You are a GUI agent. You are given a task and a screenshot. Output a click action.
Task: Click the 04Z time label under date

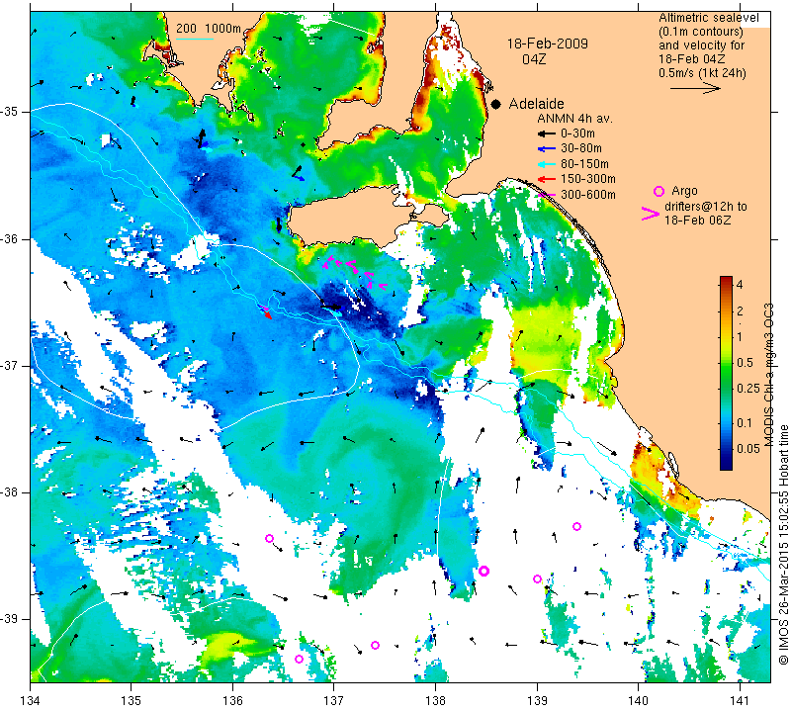[534, 59]
